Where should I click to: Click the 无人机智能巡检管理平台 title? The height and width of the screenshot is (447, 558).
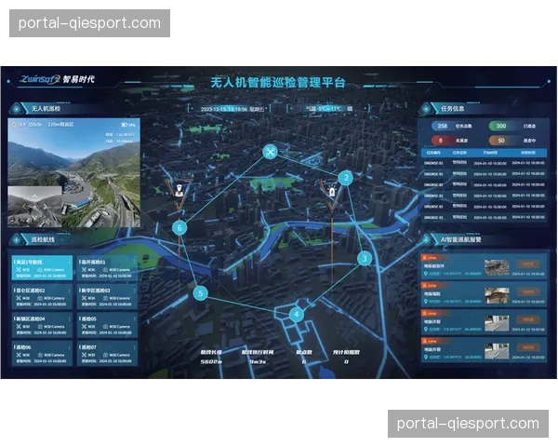278,82
